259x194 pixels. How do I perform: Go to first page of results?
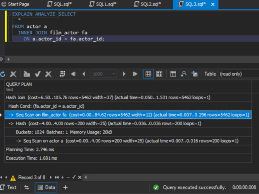tap(73, 74)
